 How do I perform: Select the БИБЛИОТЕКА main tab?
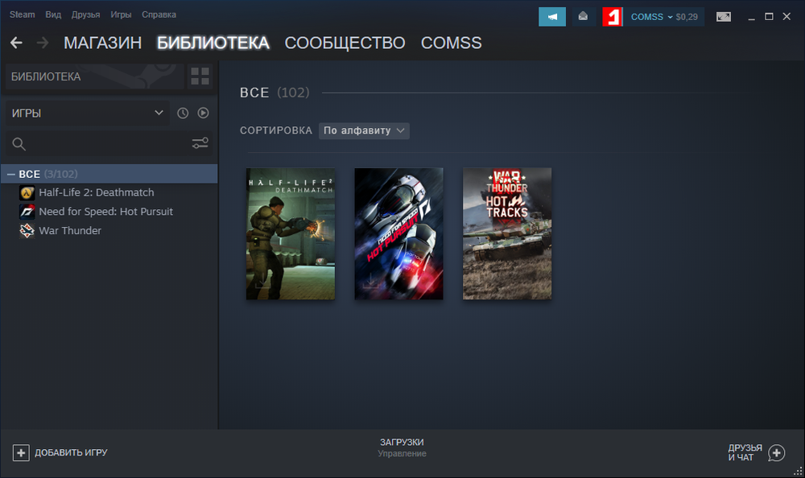point(213,43)
